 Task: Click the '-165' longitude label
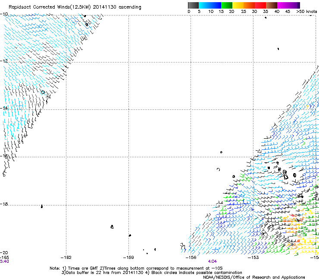click(4, 258)
